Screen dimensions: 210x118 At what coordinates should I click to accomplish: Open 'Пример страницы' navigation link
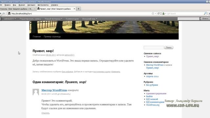coord(52,36)
